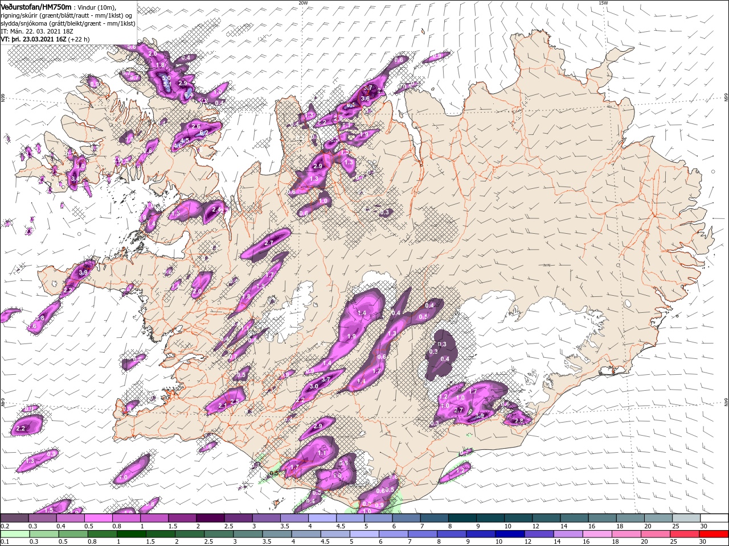
Task: Click the 'VT: þri. 23.03.2021 16Z' line
Action: tap(34, 40)
